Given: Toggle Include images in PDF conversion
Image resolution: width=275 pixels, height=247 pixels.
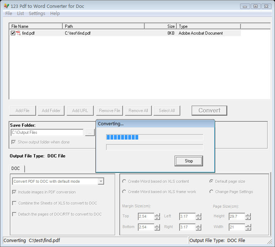Looking at the screenshot, I should tap(14, 192).
